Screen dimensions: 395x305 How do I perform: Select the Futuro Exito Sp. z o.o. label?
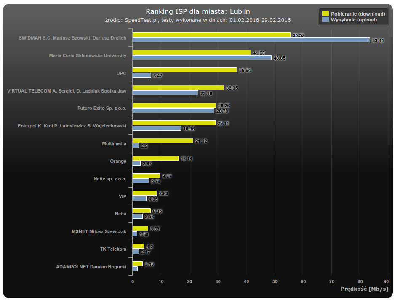[x=102, y=108]
